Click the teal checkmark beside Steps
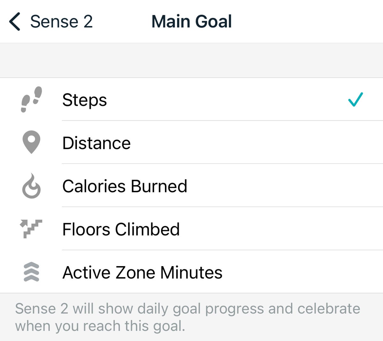The height and width of the screenshot is (341, 383). click(x=355, y=99)
